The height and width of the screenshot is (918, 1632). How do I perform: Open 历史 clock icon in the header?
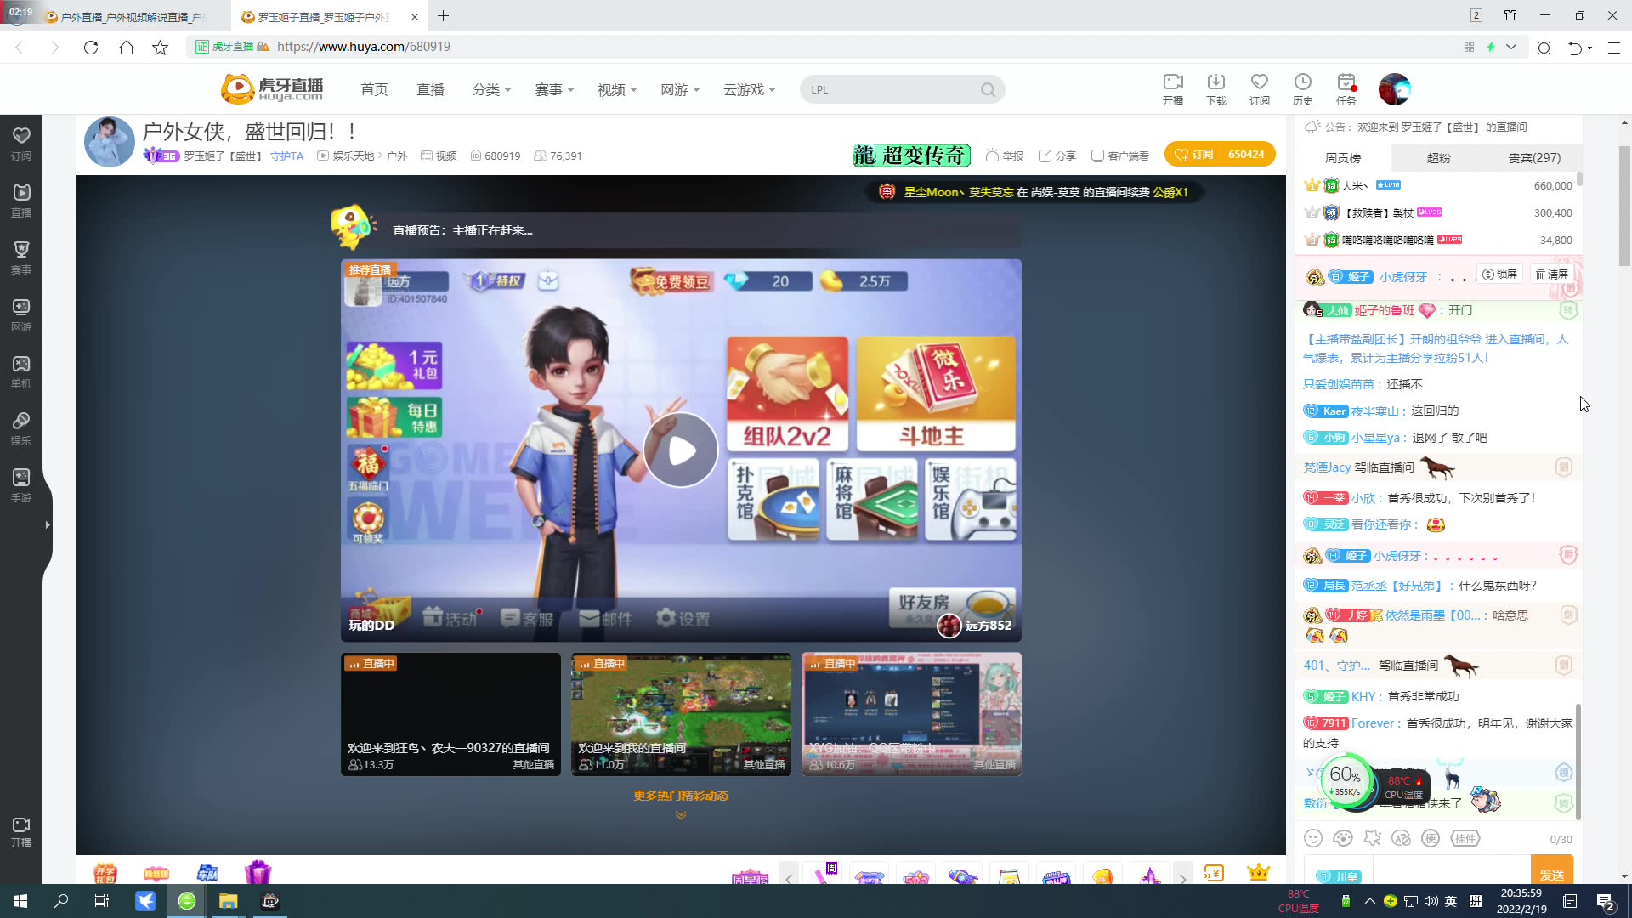(x=1303, y=88)
